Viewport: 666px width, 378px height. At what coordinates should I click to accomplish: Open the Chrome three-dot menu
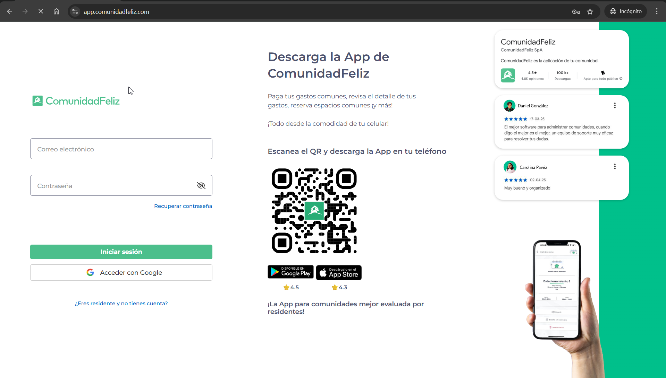point(657,11)
